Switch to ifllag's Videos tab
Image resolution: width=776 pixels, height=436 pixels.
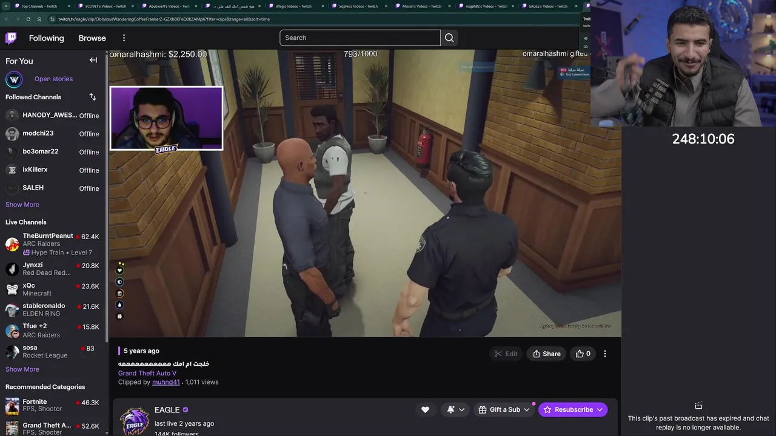(x=297, y=6)
